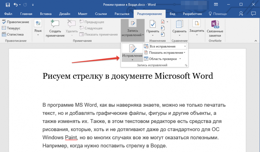Toggle the Область проверки pane button

161,59
